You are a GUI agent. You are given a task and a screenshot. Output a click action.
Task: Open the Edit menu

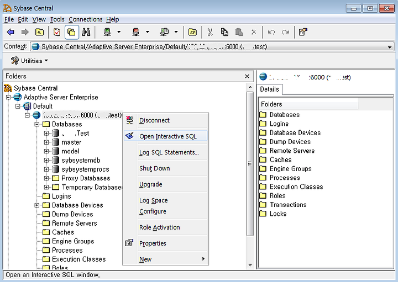[x=23, y=19]
